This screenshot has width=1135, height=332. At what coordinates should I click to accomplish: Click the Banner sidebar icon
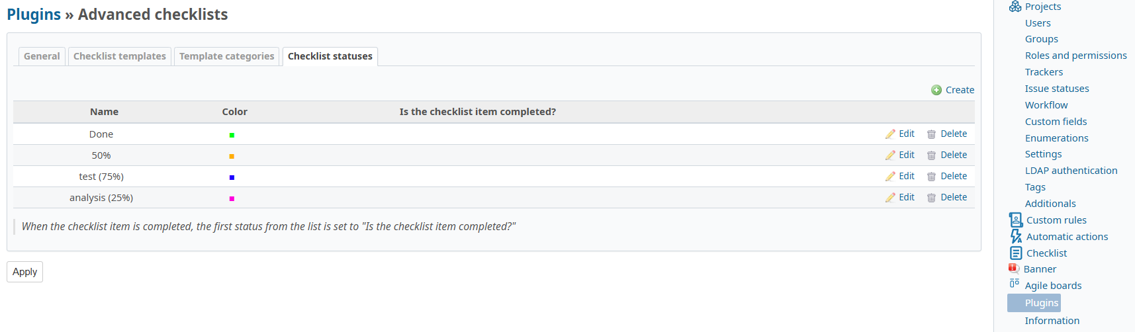1014,269
